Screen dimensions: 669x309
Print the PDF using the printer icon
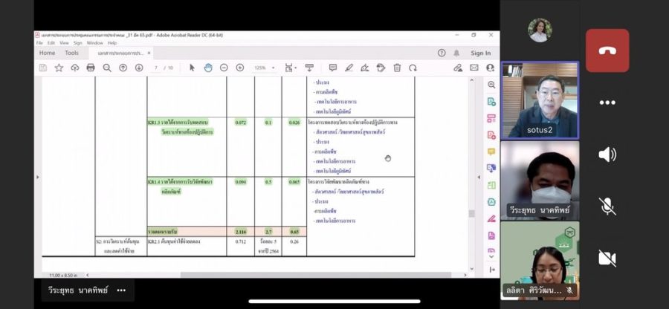pos(91,68)
